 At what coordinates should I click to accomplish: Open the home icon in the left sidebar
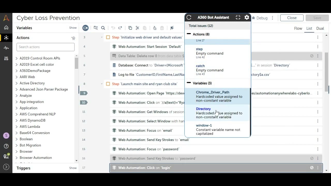click(6, 28)
